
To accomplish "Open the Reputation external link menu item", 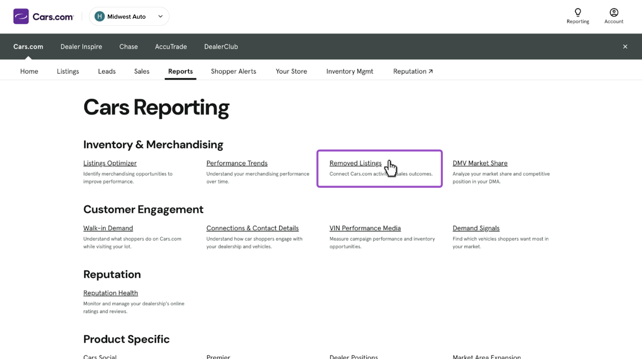I will point(413,71).
